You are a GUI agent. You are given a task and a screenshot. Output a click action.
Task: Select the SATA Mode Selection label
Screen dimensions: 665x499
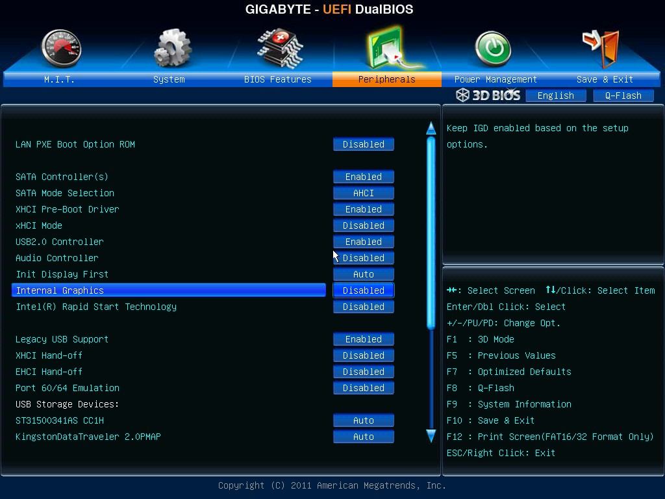click(x=65, y=193)
